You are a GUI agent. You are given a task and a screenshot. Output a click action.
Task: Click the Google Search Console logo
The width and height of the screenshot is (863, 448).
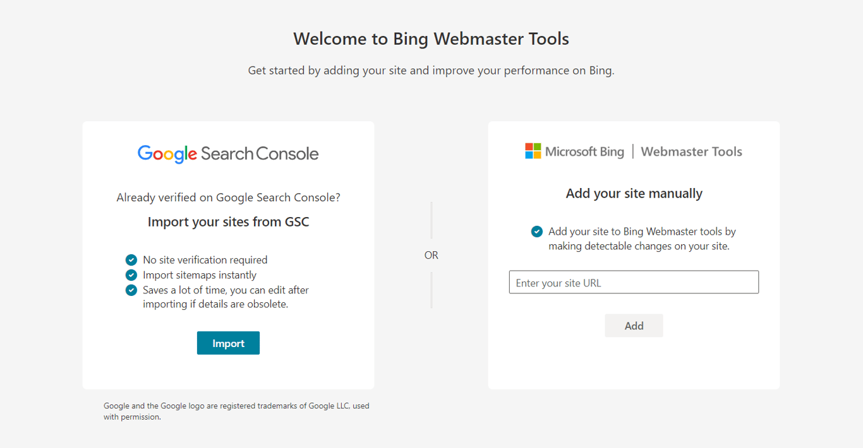(x=228, y=153)
